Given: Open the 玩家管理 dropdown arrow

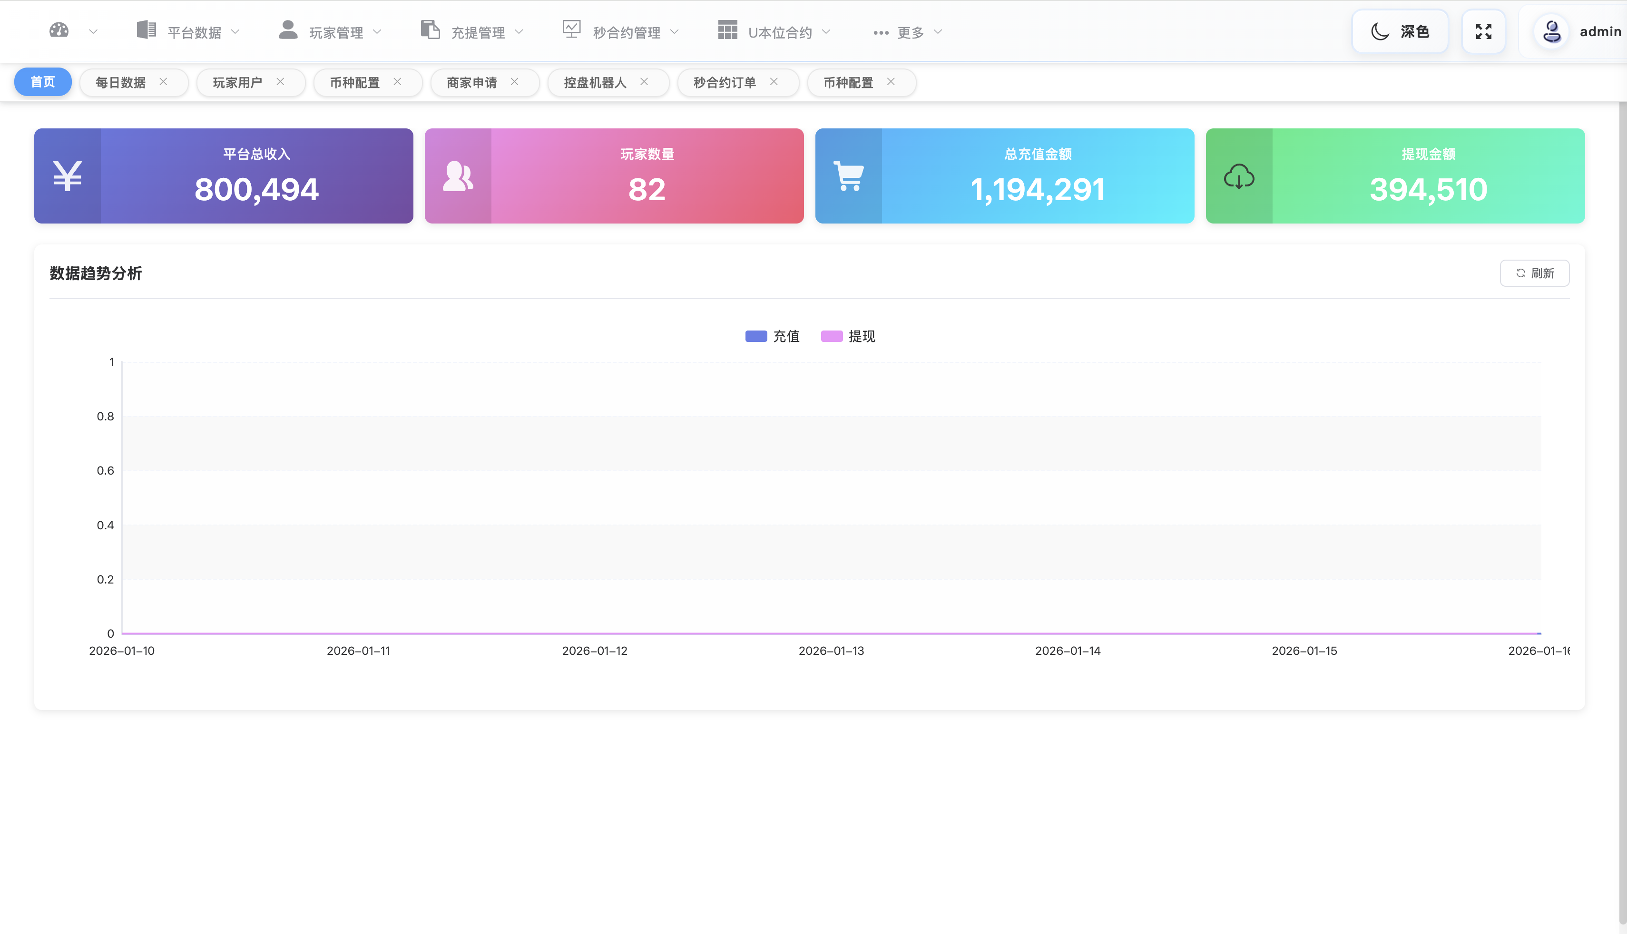Looking at the screenshot, I should coord(377,31).
